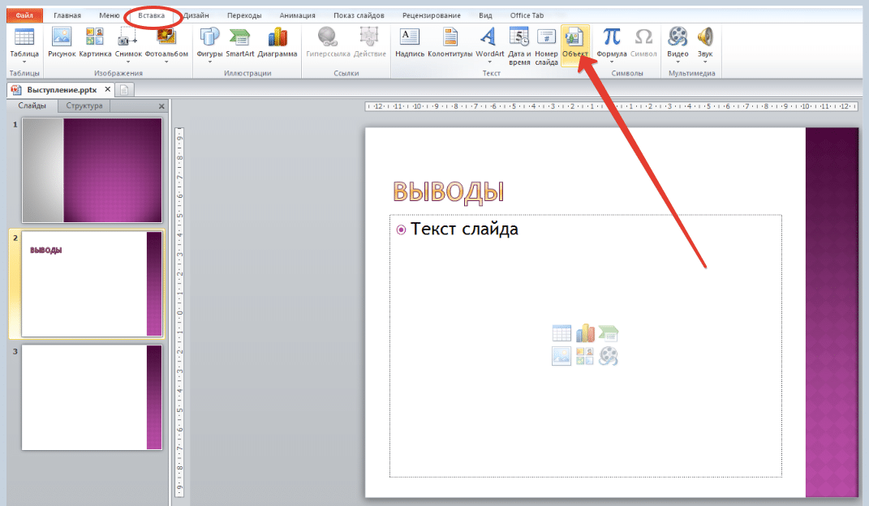The height and width of the screenshot is (506, 869).
Task: Click the Объект insert object icon
Action: click(x=574, y=37)
